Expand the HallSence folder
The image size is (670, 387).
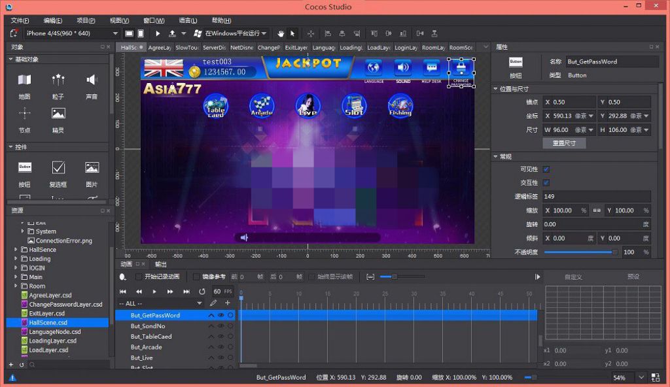16,250
